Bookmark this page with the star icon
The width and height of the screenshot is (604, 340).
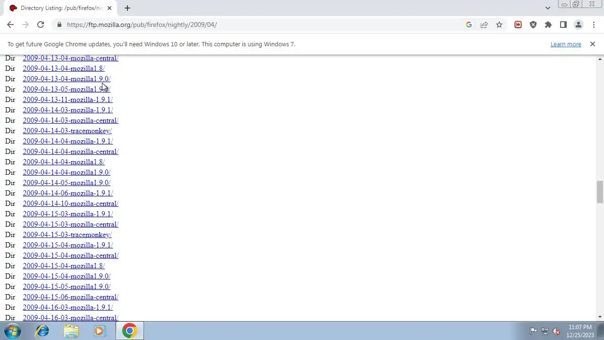pyautogui.click(x=499, y=25)
